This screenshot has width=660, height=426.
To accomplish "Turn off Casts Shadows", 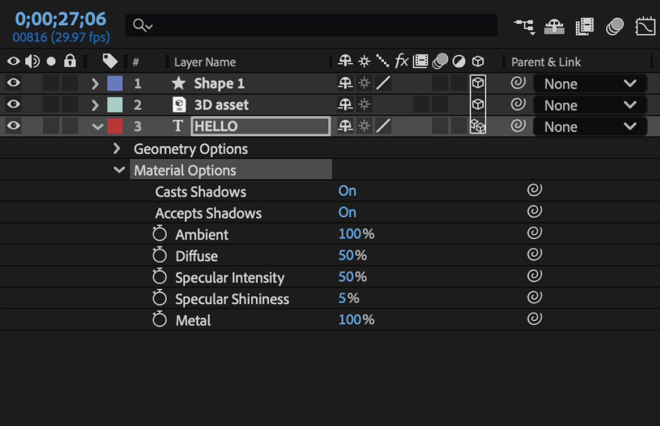I will [x=347, y=190].
